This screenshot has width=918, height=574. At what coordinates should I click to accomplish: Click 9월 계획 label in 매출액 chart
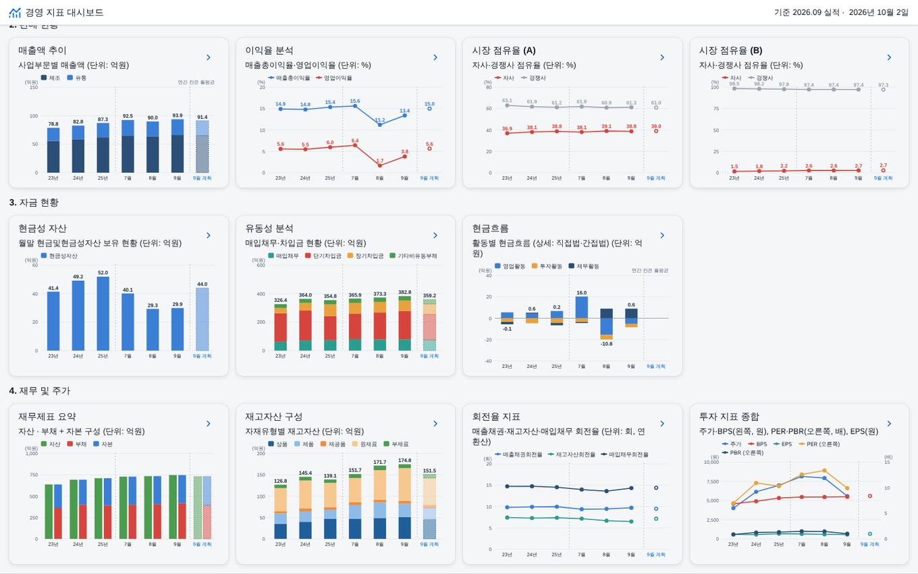click(x=202, y=178)
